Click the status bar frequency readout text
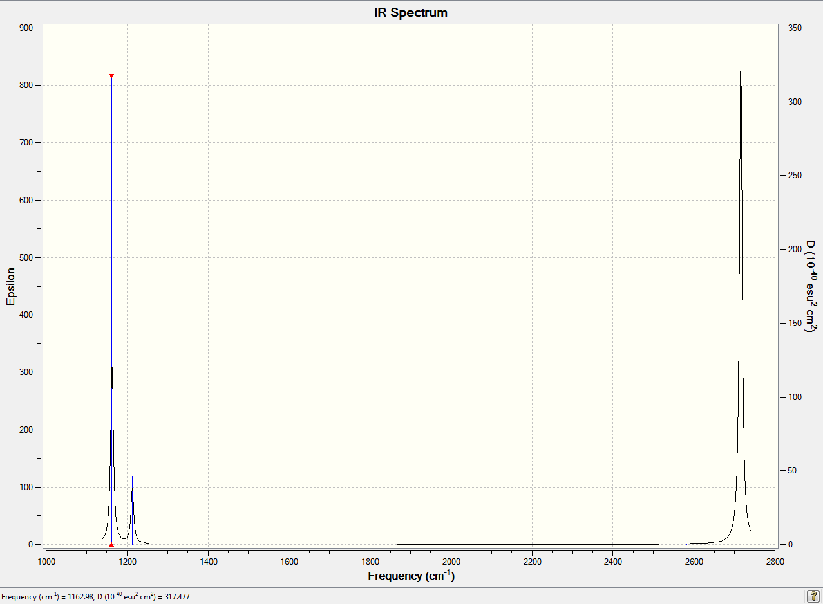 (x=96, y=597)
